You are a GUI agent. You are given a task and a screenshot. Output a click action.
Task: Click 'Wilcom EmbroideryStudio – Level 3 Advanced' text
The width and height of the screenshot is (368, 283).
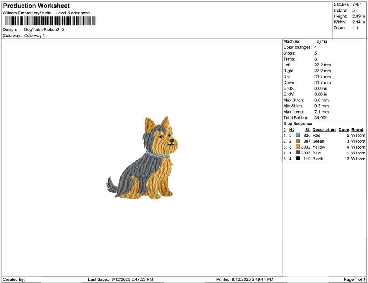(46, 13)
